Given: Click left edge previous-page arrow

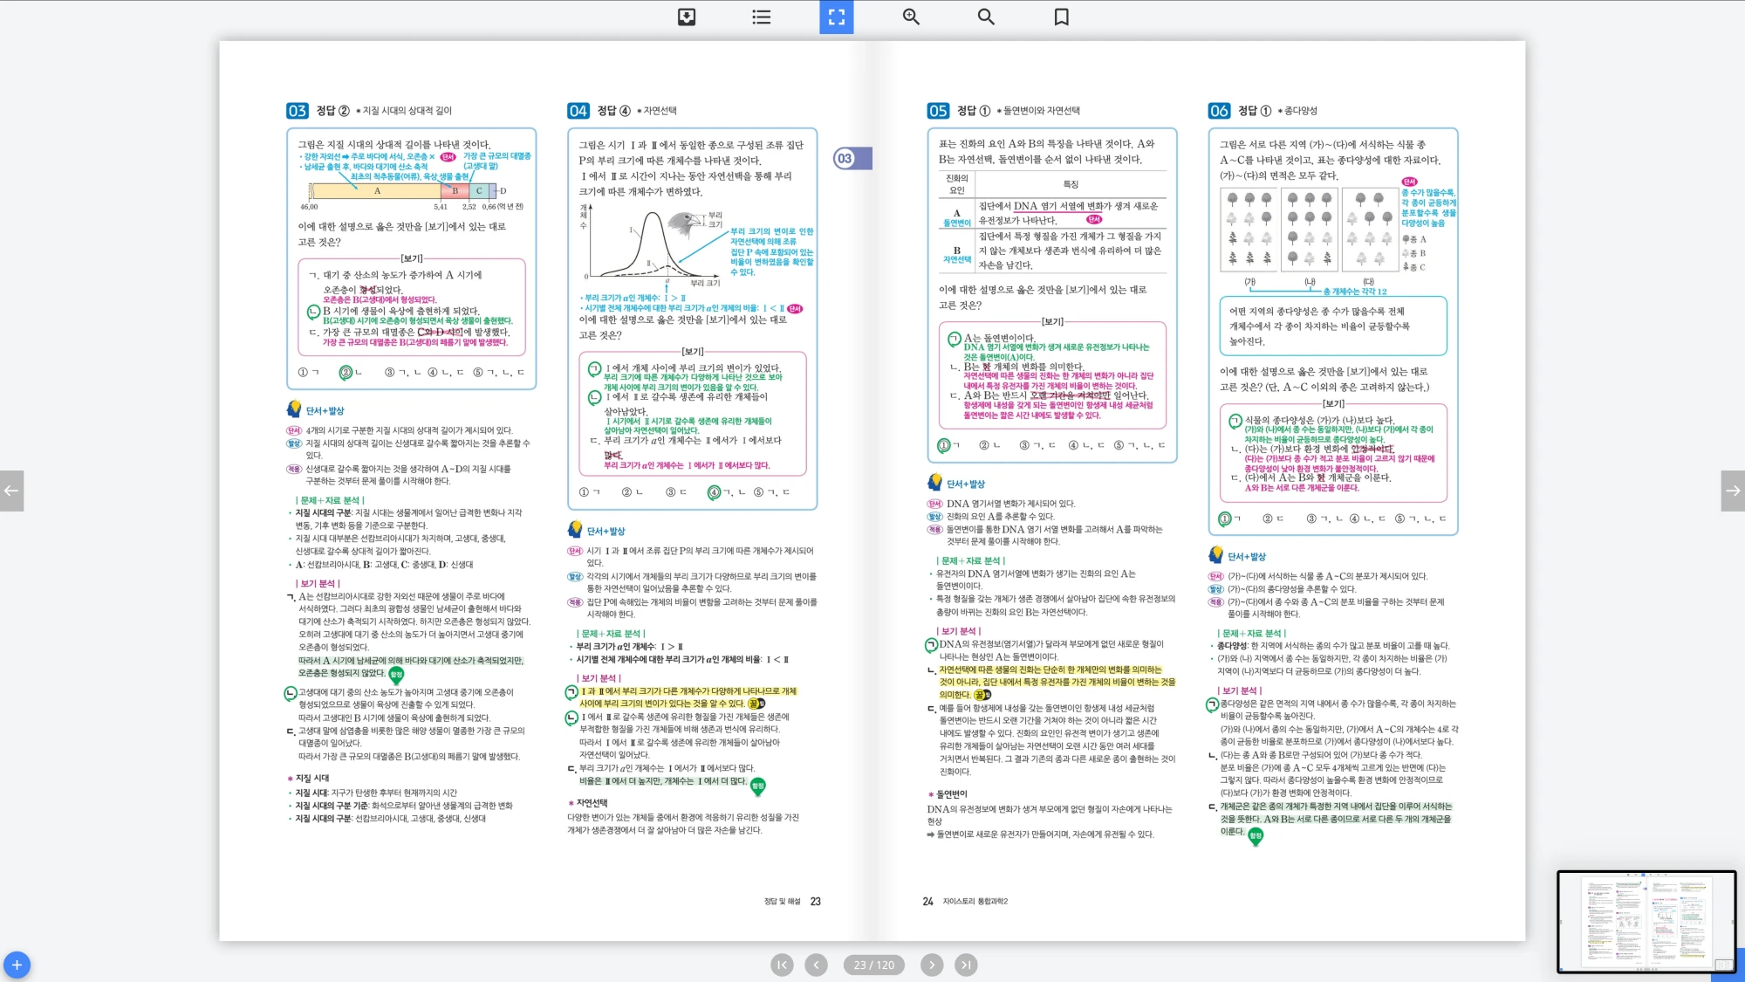Looking at the screenshot, I should click(11, 491).
